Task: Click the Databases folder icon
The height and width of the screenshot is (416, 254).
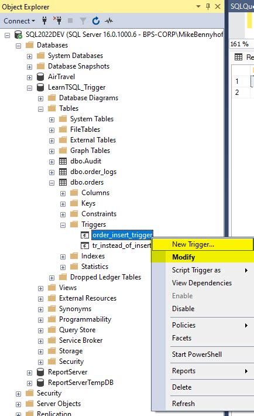Action: coord(29,45)
